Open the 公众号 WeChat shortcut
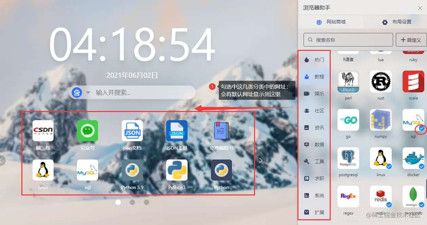This screenshot has width=427, height=225. pyautogui.click(x=88, y=131)
